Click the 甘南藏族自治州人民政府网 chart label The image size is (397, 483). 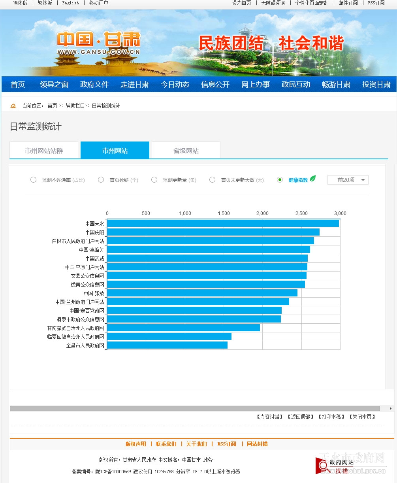coord(76,328)
